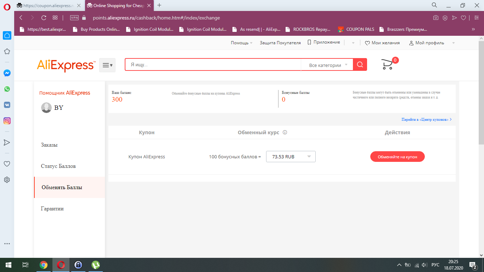Open WhatsApp in sidebar

[7, 89]
